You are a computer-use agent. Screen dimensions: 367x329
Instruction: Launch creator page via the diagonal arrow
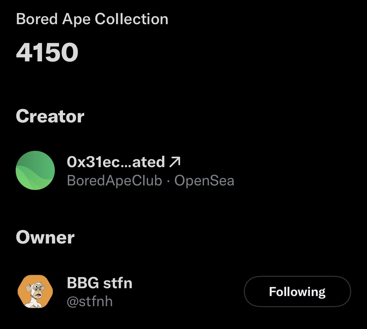pyautogui.click(x=175, y=162)
